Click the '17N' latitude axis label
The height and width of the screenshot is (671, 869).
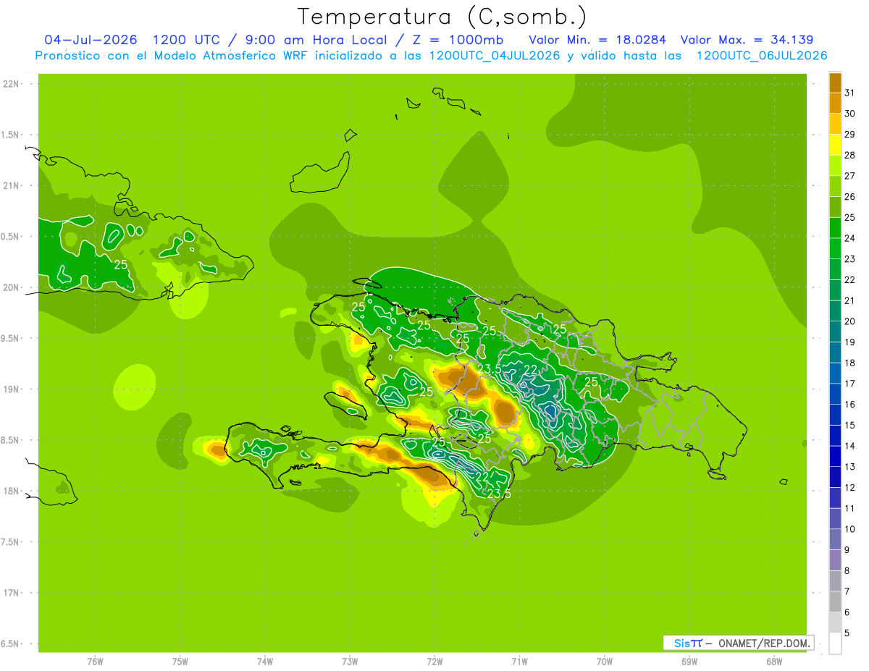[x=11, y=593]
